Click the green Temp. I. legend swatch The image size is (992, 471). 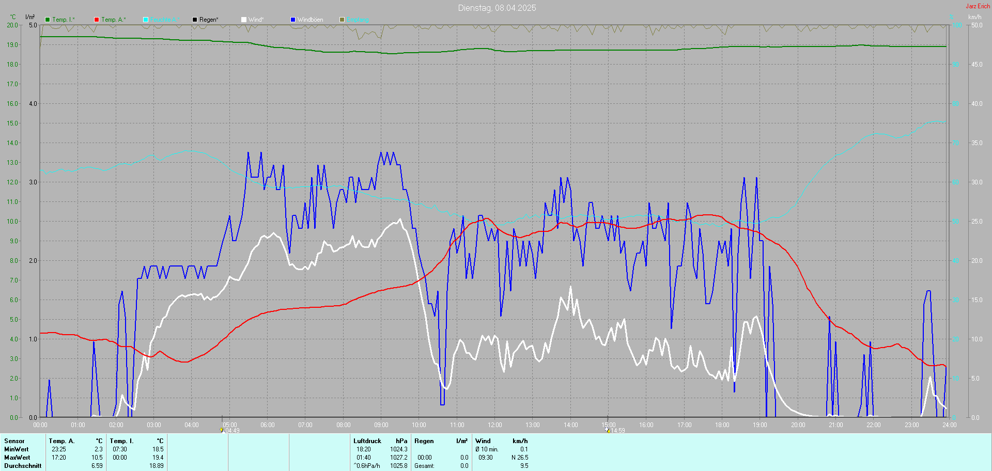48,20
